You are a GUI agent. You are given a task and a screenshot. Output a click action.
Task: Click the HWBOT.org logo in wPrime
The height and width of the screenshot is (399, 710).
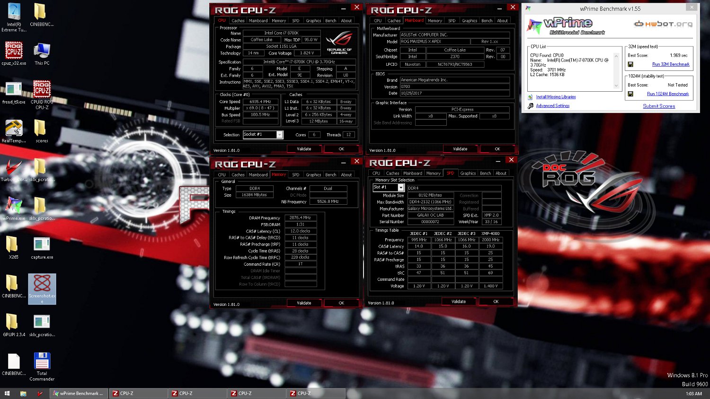click(x=663, y=24)
